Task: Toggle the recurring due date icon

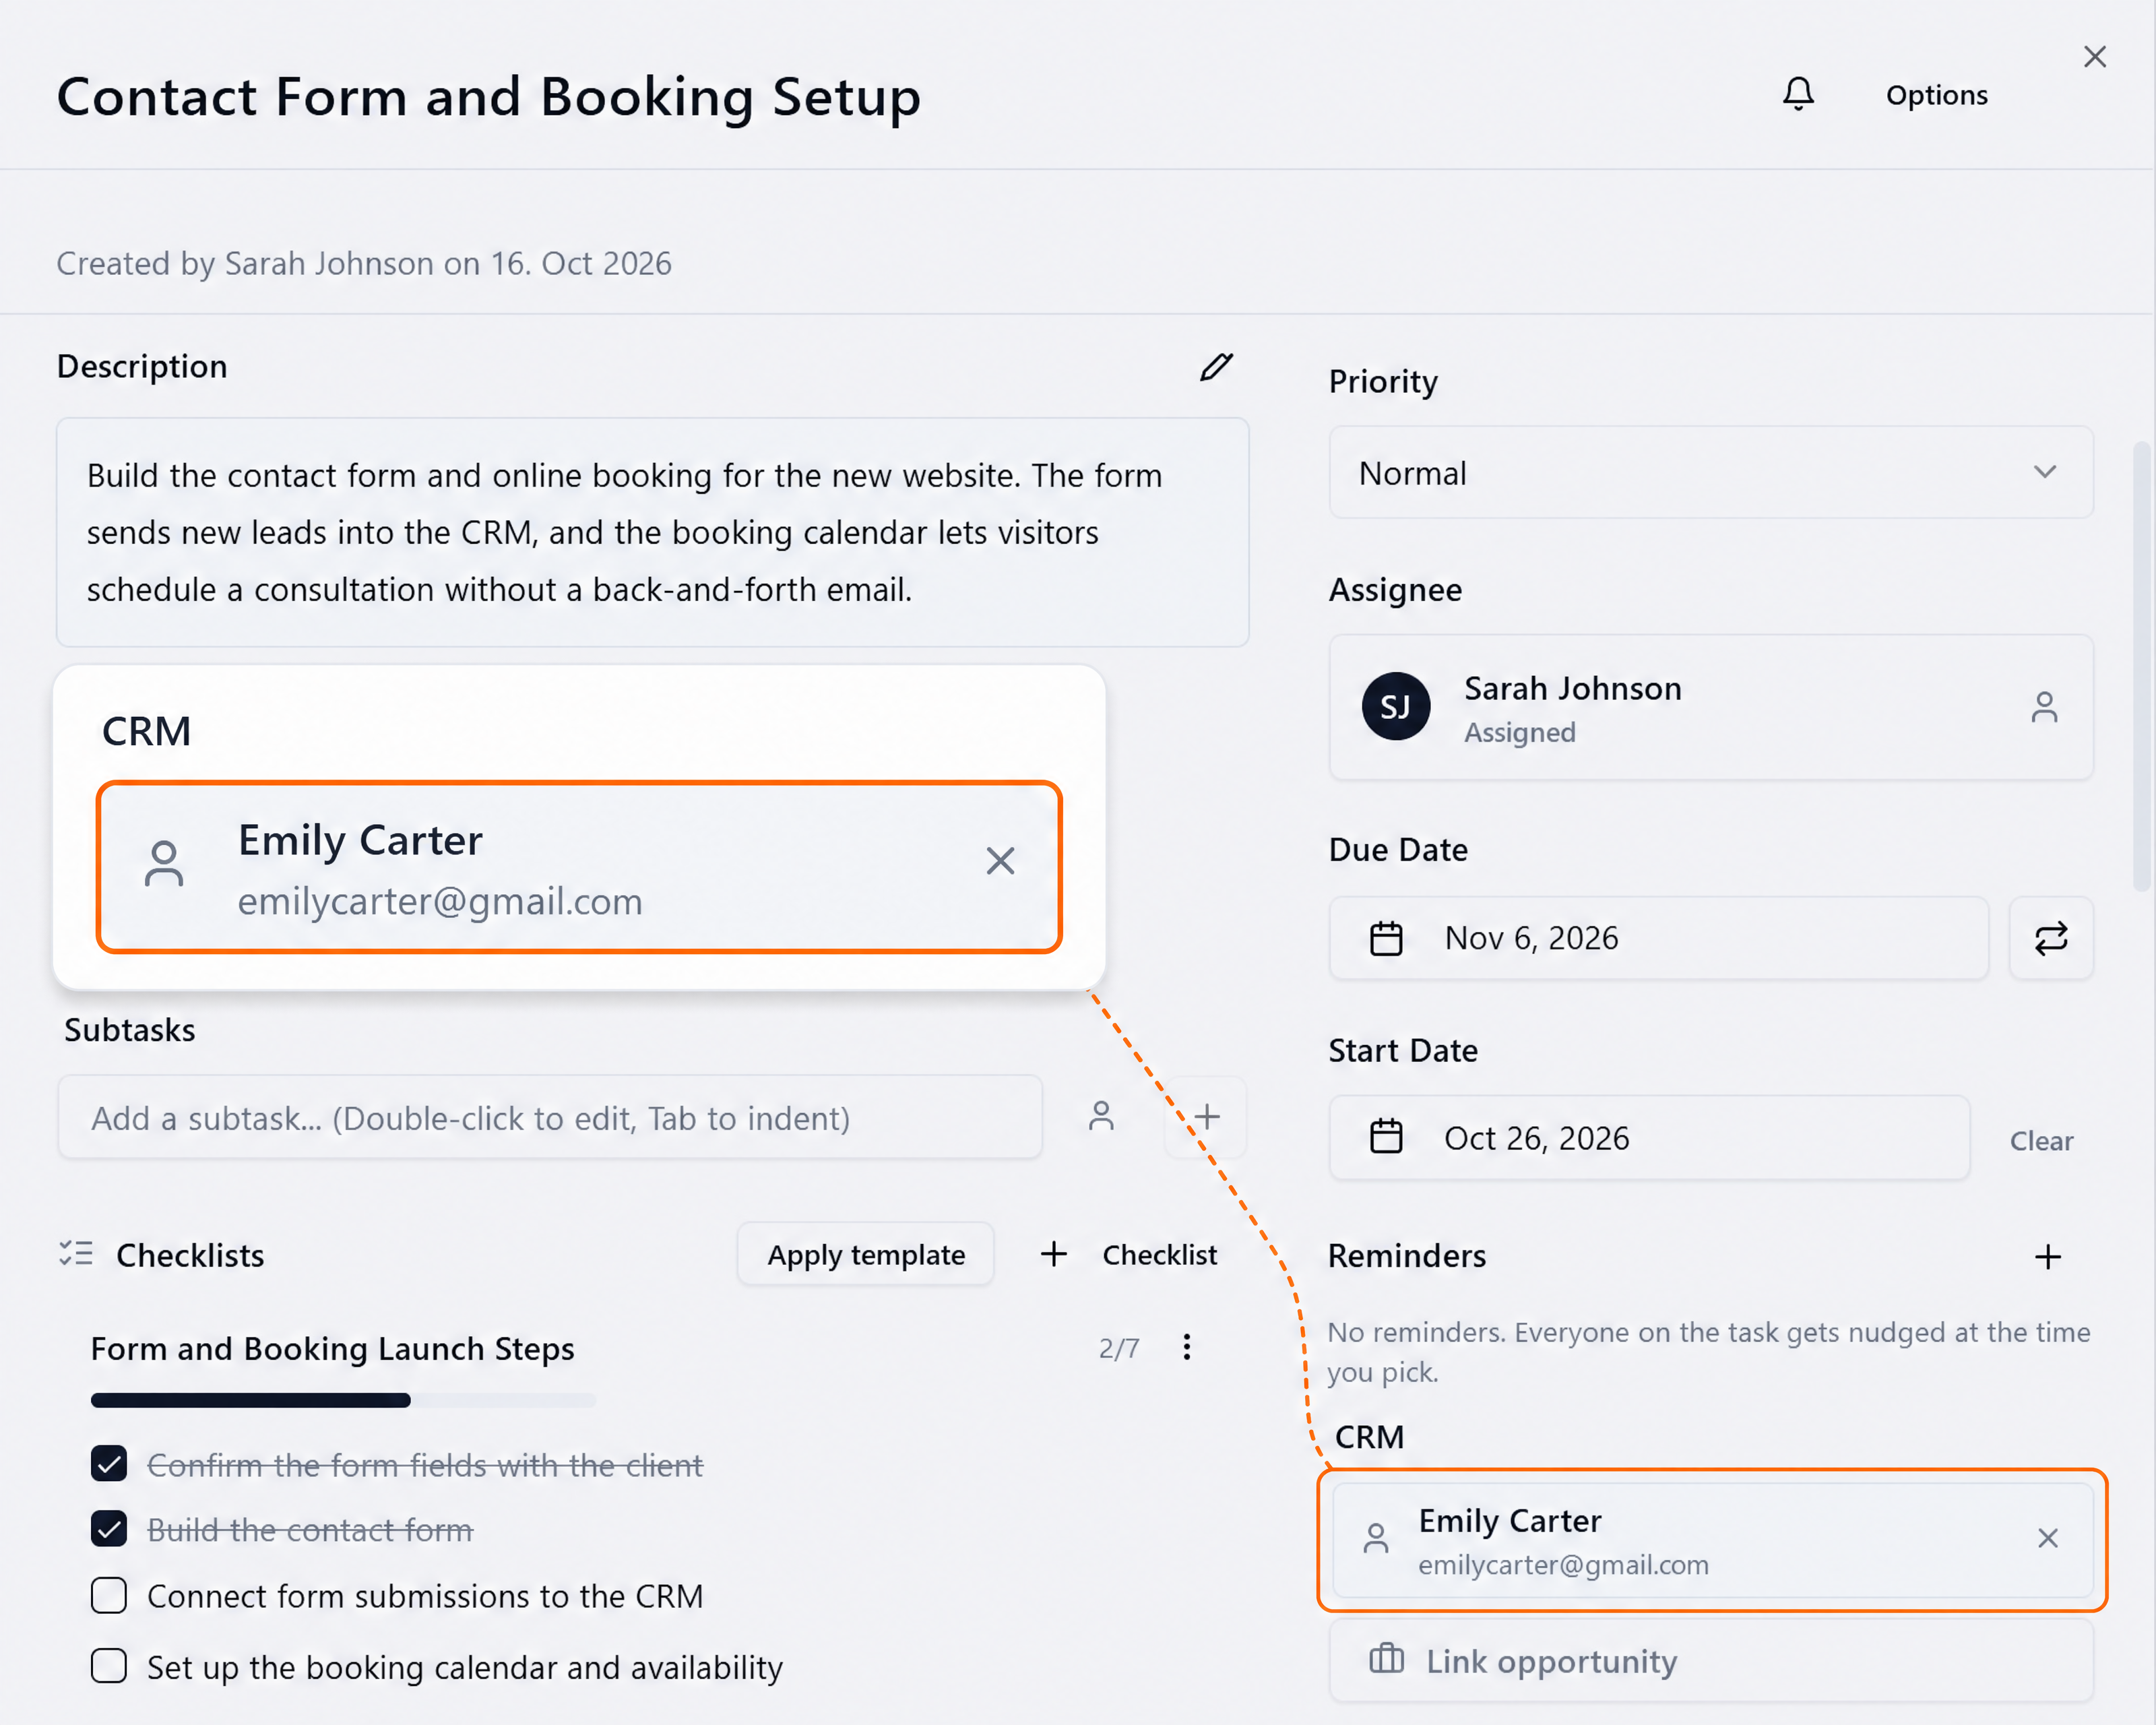Action: tap(2051, 938)
